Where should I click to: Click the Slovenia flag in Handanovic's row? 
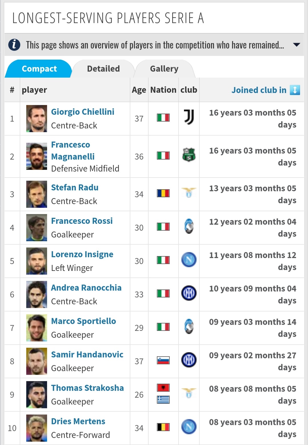click(x=163, y=360)
